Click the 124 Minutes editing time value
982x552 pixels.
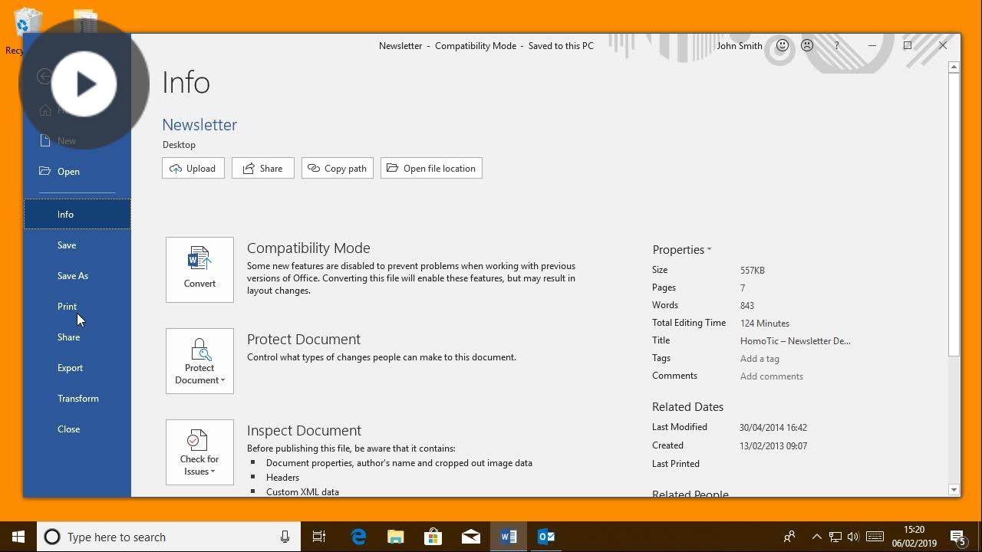click(765, 324)
